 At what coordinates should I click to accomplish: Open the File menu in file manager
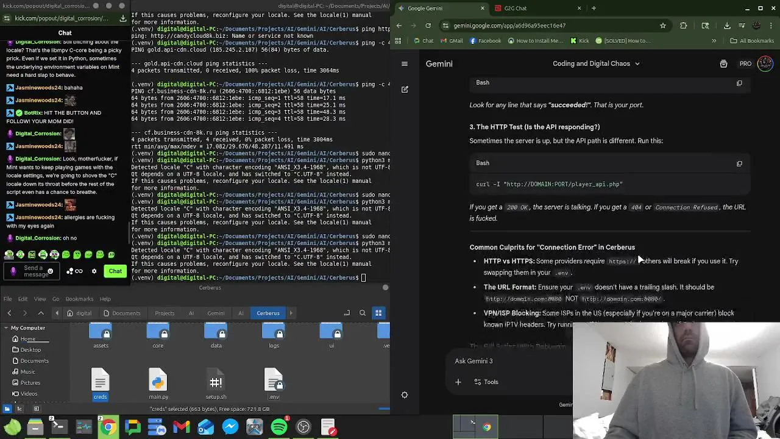(8, 299)
